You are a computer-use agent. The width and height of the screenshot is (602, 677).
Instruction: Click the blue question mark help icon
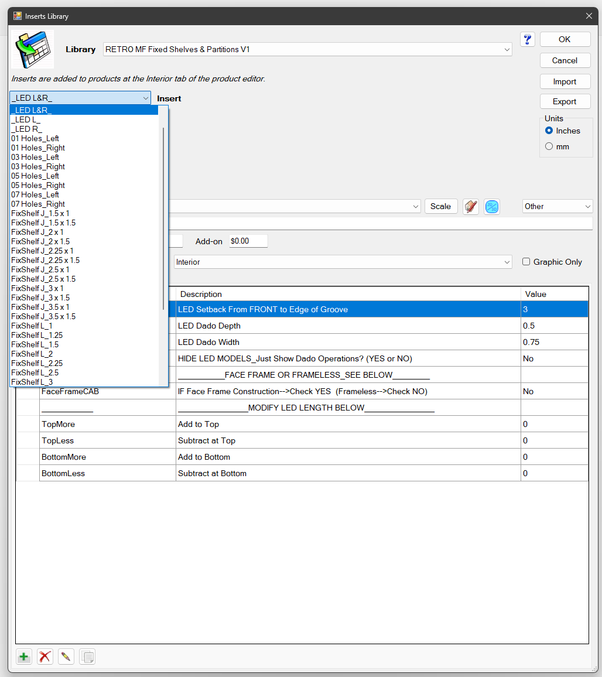pos(528,39)
